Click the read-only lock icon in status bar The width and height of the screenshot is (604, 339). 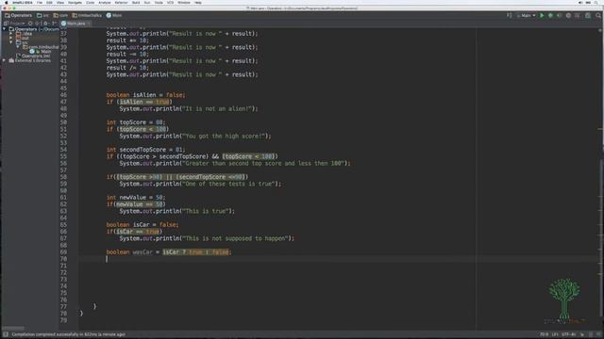point(582,334)
